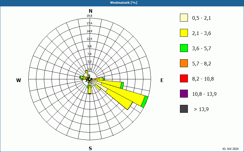Click the 14,9 ring scale value
The height and width of the screenshot is (152, 244).
pos(89,31)
